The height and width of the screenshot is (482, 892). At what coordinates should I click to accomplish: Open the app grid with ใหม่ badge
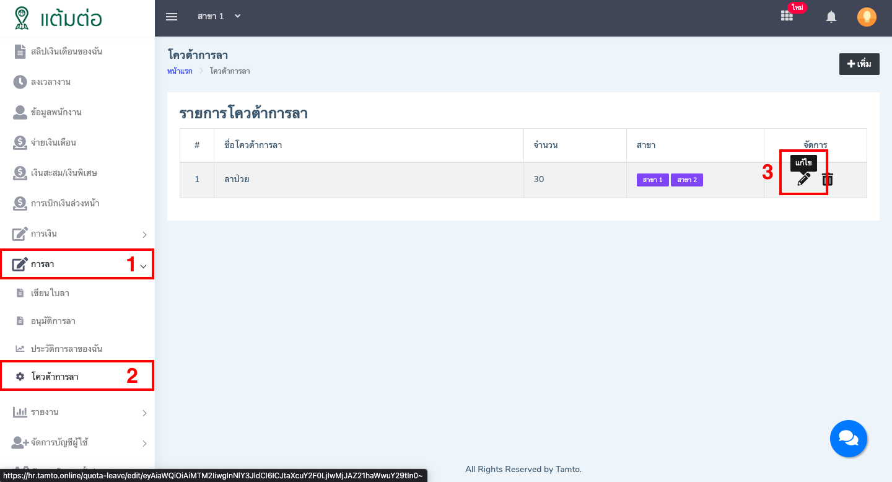[x=786, y=17]
